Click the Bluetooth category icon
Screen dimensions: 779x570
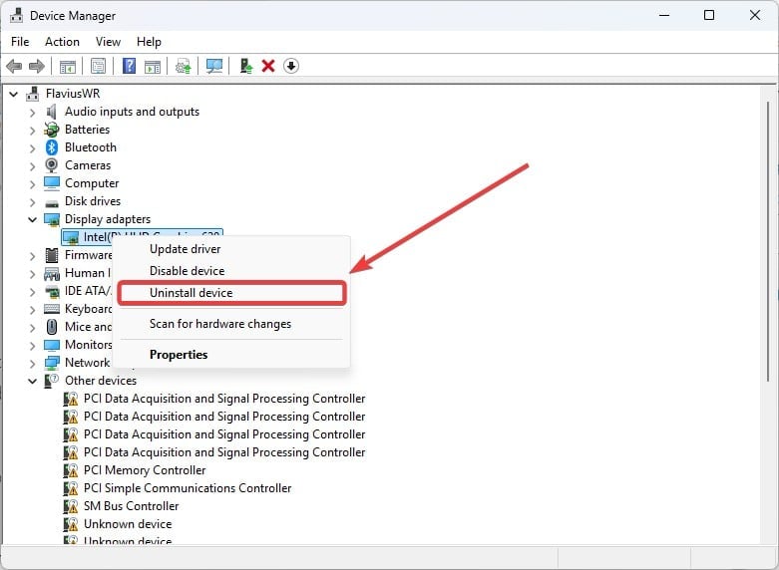click(x=52, y=147)
